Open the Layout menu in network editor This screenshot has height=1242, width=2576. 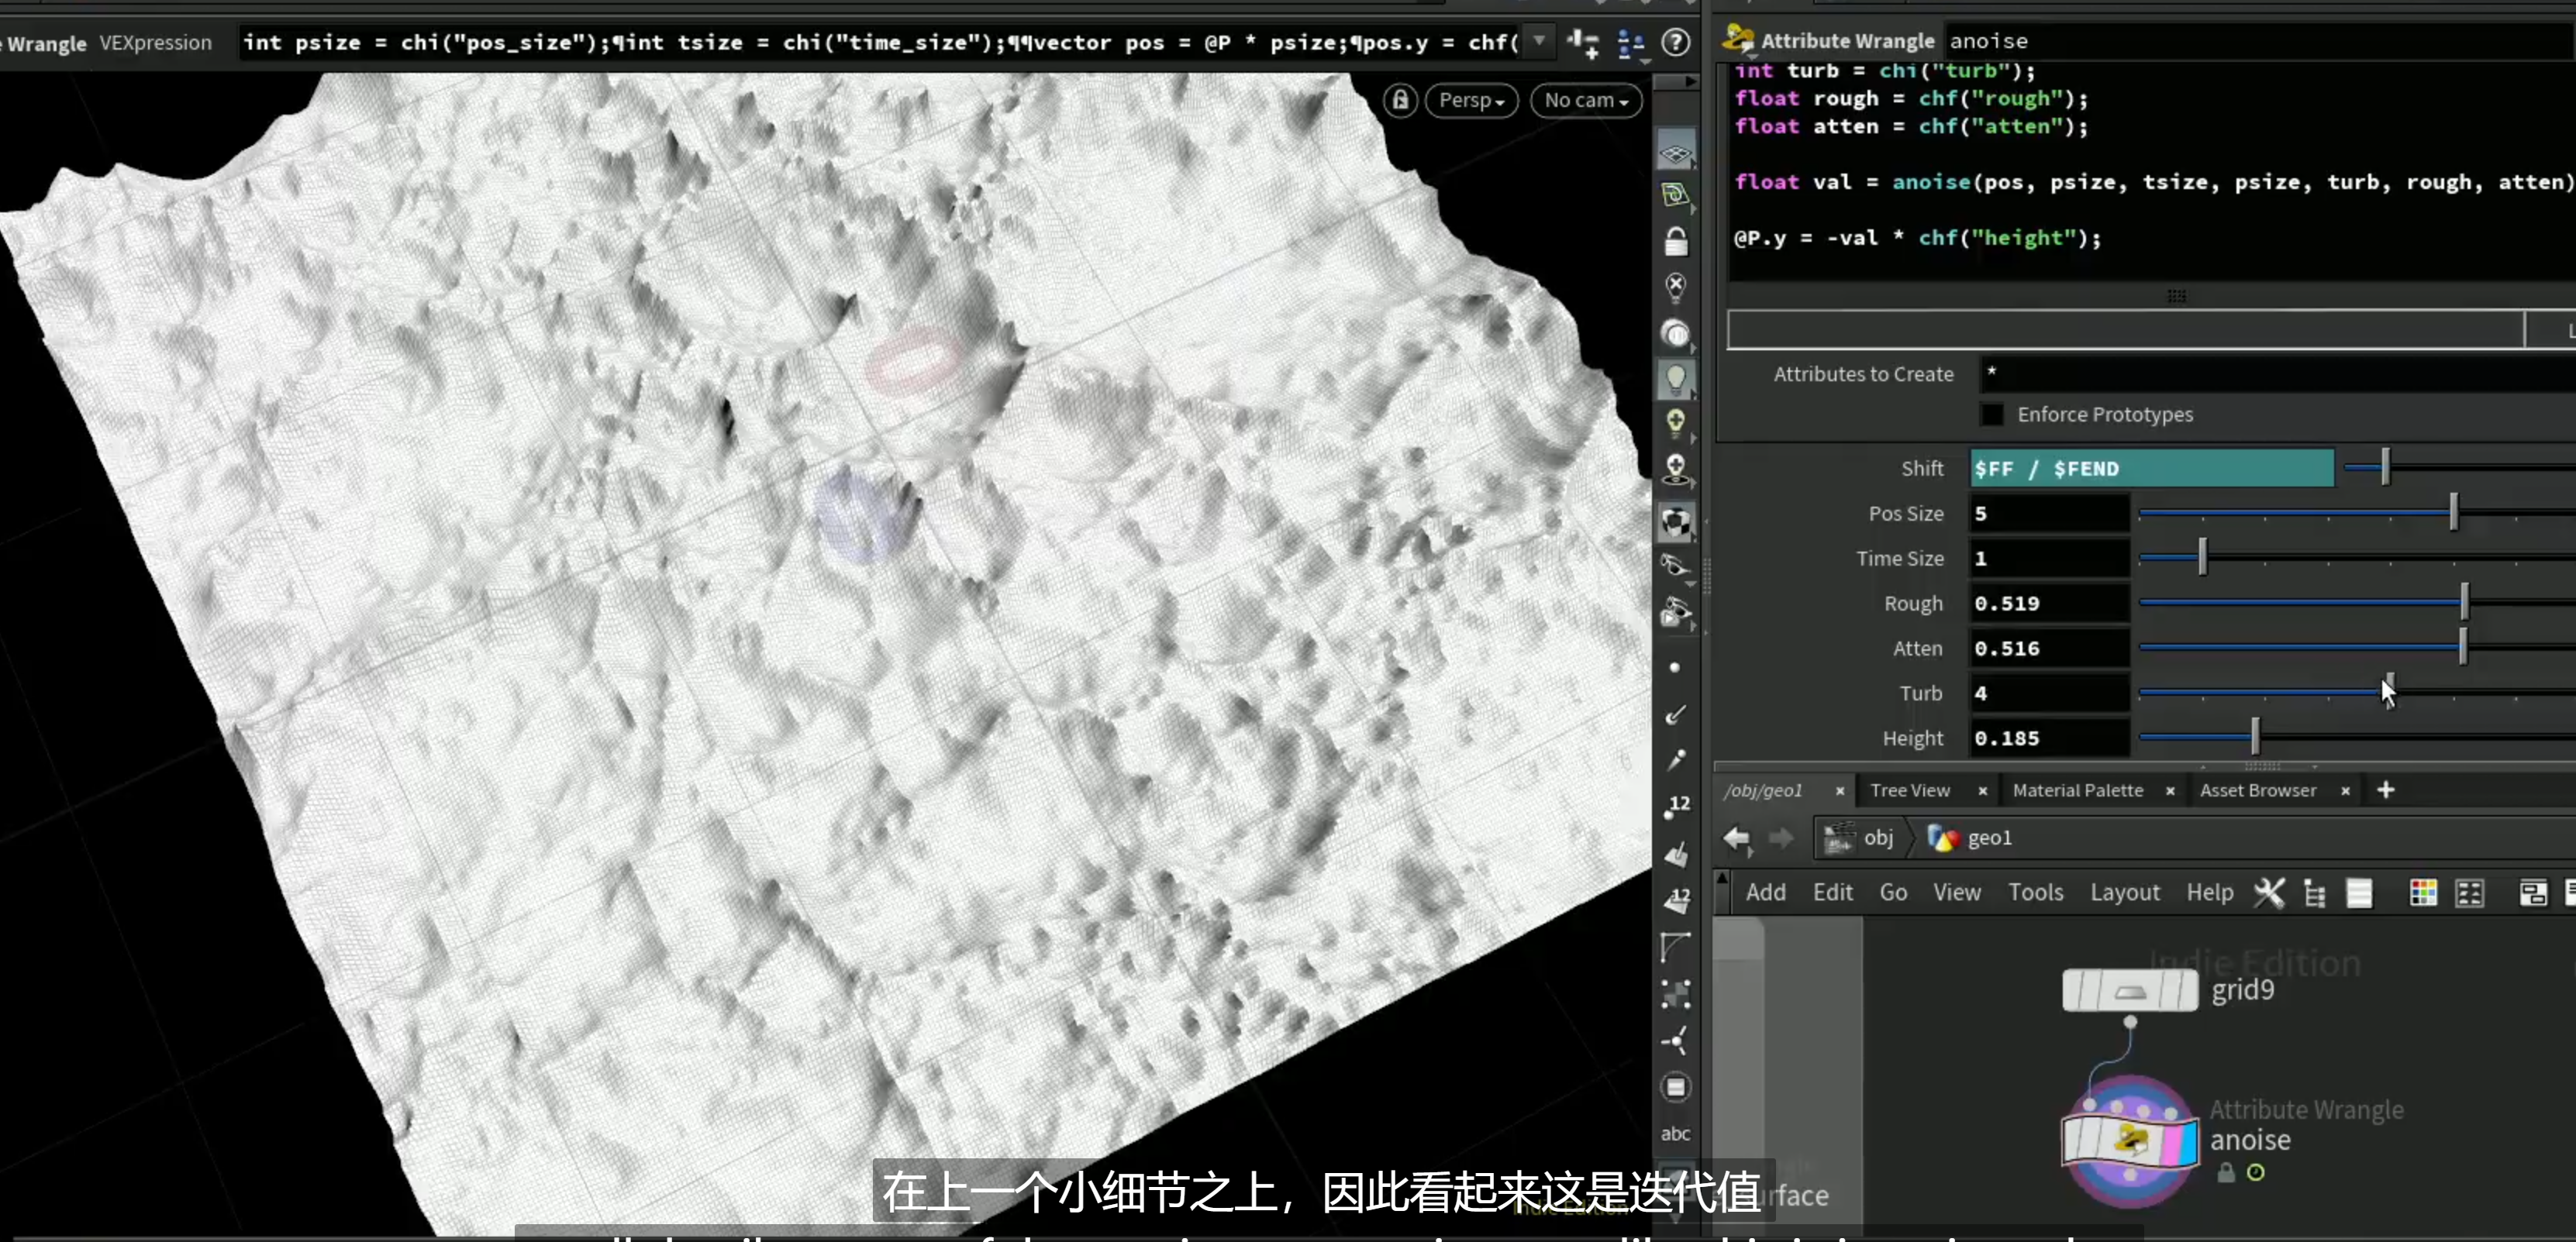[2125, 893]
